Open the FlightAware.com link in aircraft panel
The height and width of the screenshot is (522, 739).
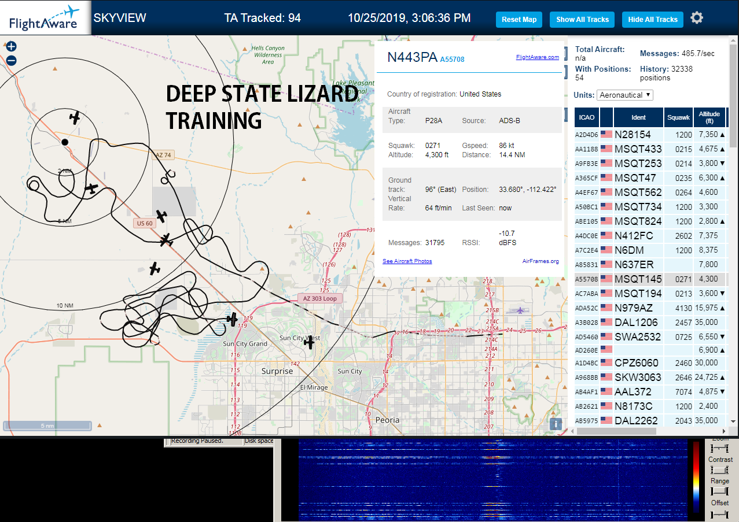click(538, 57)
